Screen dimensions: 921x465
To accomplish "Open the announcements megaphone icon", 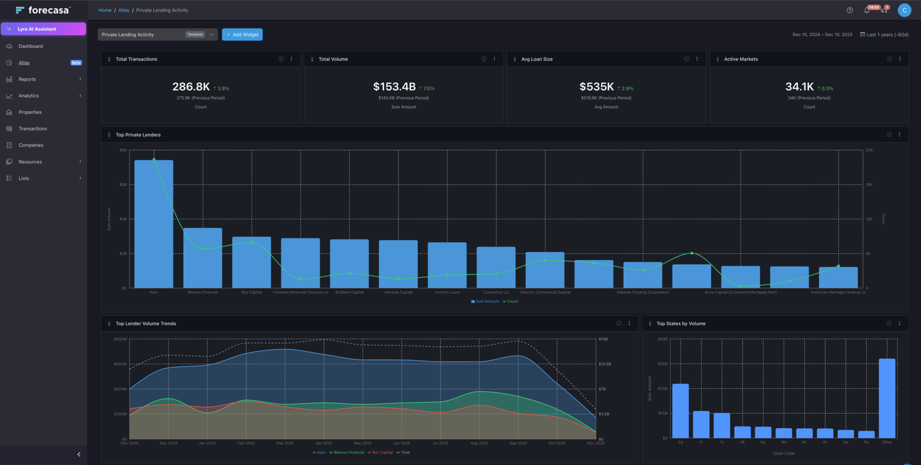I will coord(884,10).
